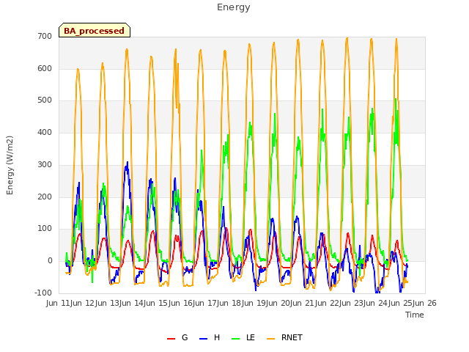The height and width of the screenshot is (352, 469).
Task: Click the 100 y-axis tick label
Action: pos(45,229)
